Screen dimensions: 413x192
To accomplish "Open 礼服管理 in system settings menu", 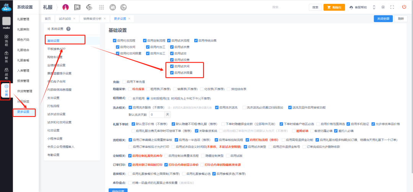I will pyautogui.click(x=23, y=19).
